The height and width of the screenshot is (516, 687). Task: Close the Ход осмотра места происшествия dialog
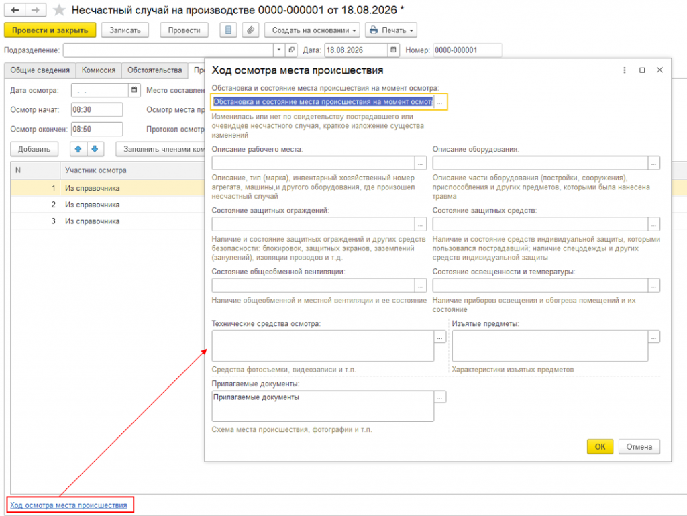(x=659, y=70)
